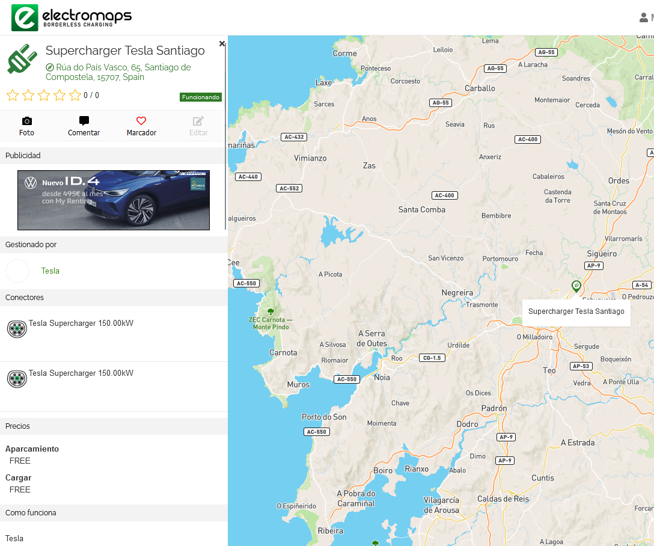The image size is (654, 546).
Task: Click the Precios section header
Action: [x=114, y=426]
